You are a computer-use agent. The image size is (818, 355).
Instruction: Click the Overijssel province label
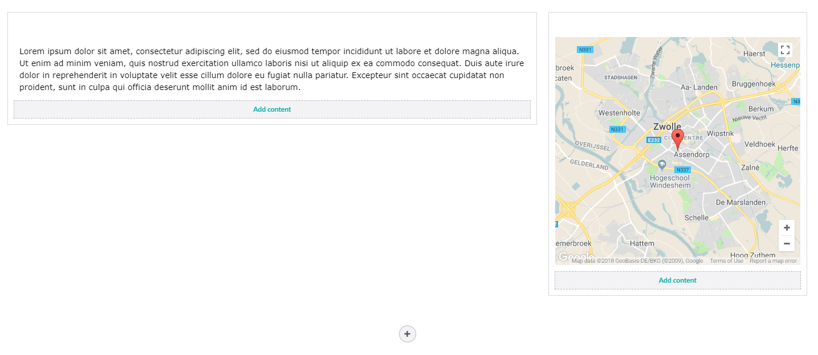coord(592,145)
